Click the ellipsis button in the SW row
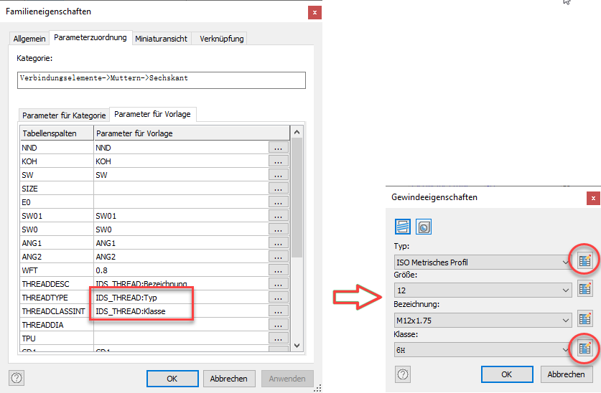Image resolution: width=601 pixels, height=393 pixels. [279, 175]
